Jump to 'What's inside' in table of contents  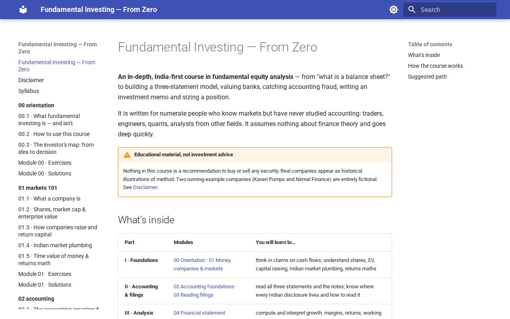point(424,55)
